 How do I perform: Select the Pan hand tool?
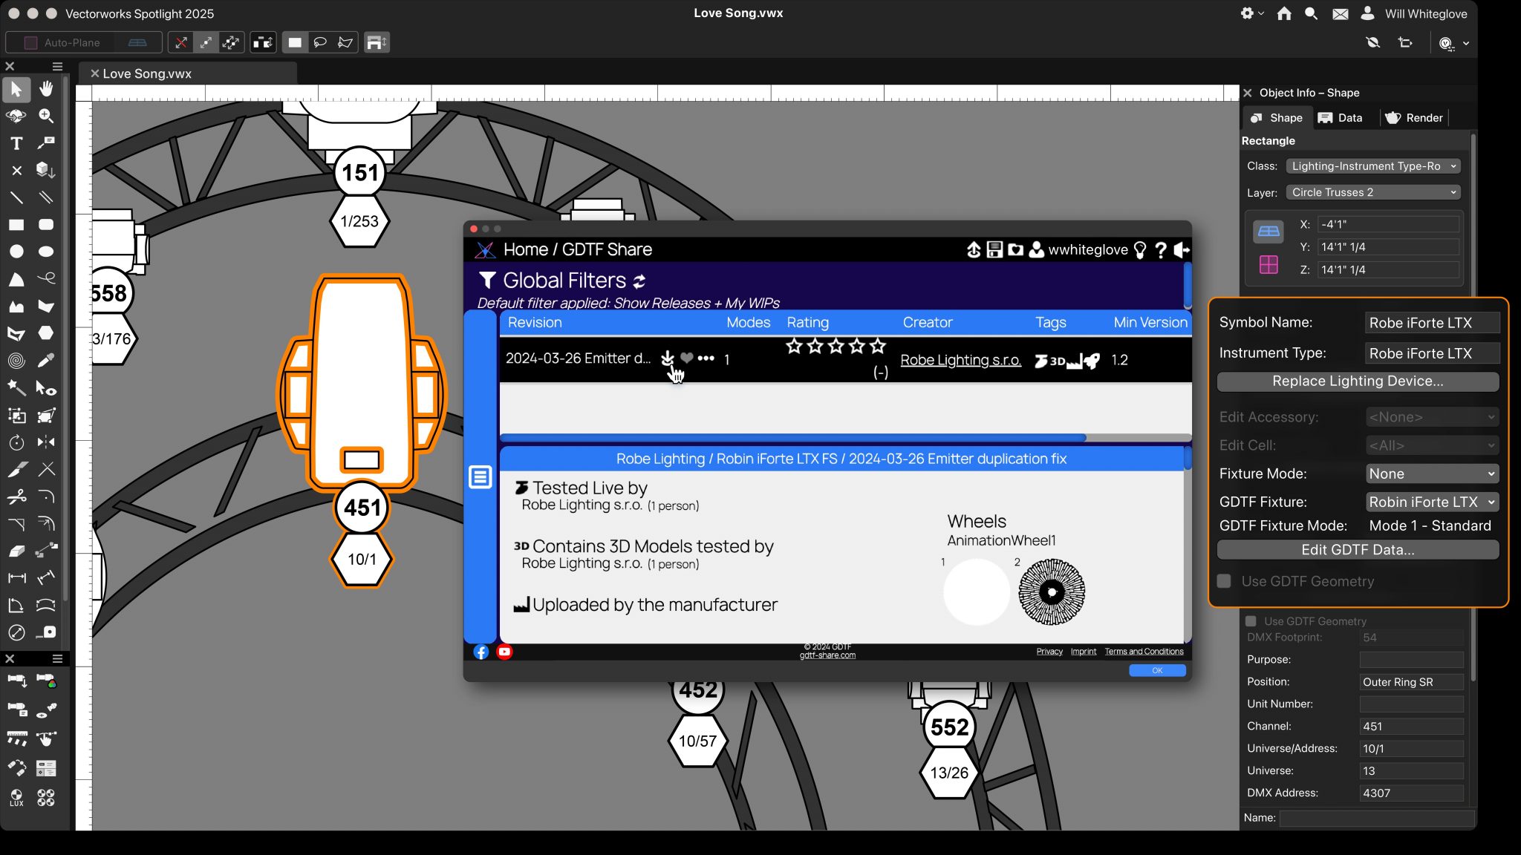tap(46, 89)
